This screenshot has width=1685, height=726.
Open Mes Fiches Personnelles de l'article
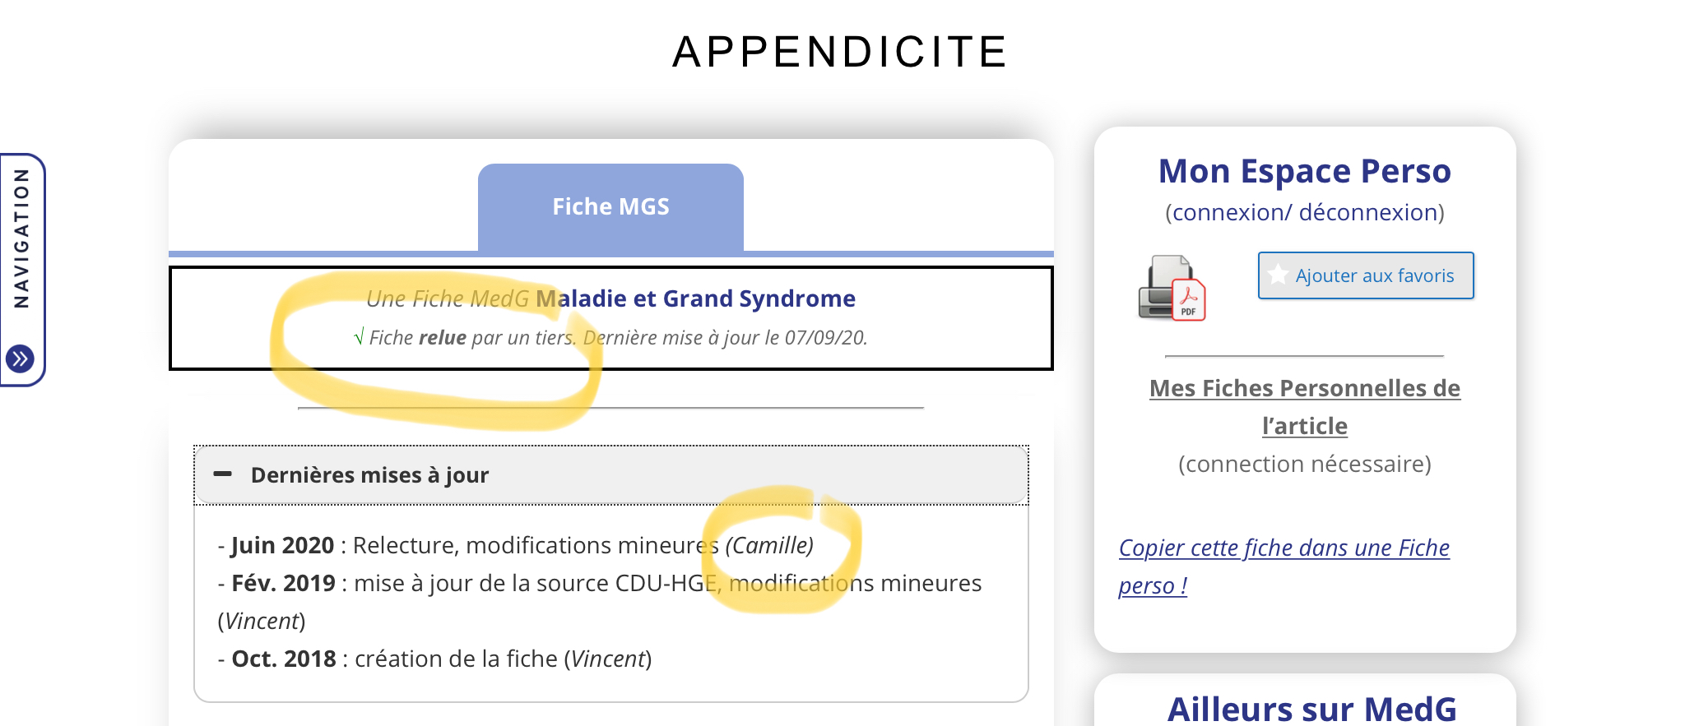pyautogui.click(x=1305, y=407)
